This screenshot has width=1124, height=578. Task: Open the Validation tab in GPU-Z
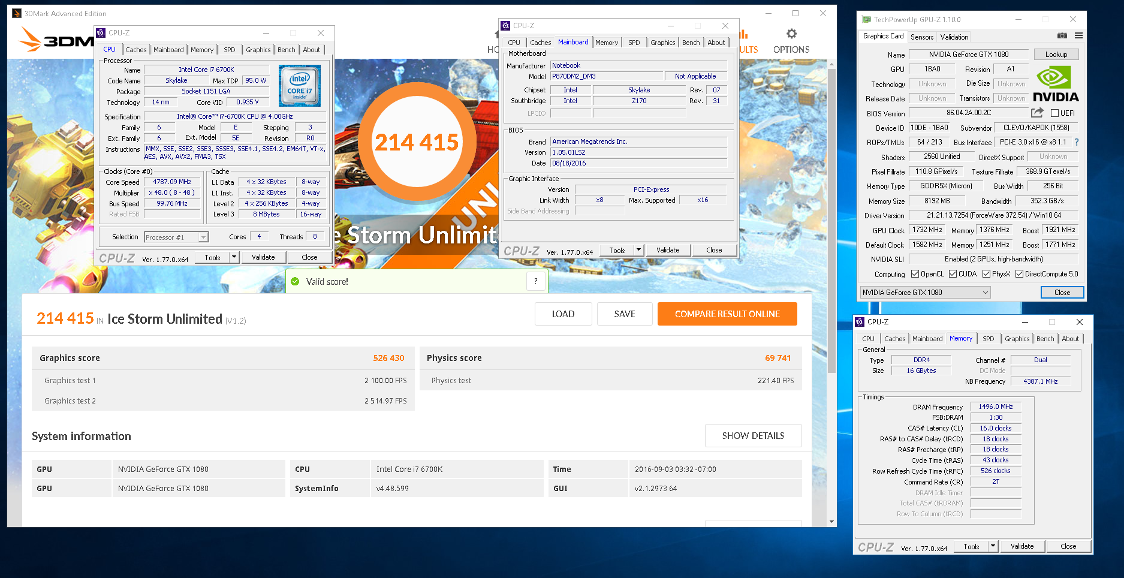[x=954, y=37]
